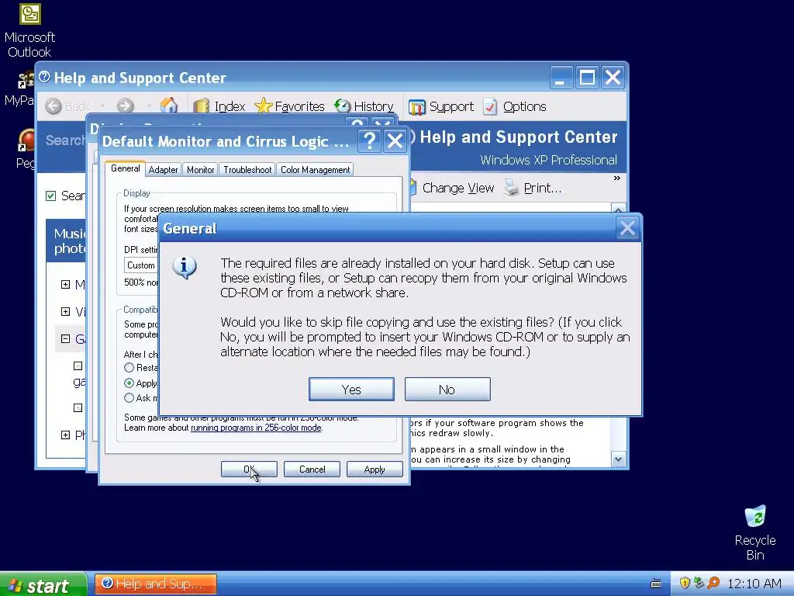
Task: Click the toolbar overflow chevron in Help Center
Action: coord(616,178)
